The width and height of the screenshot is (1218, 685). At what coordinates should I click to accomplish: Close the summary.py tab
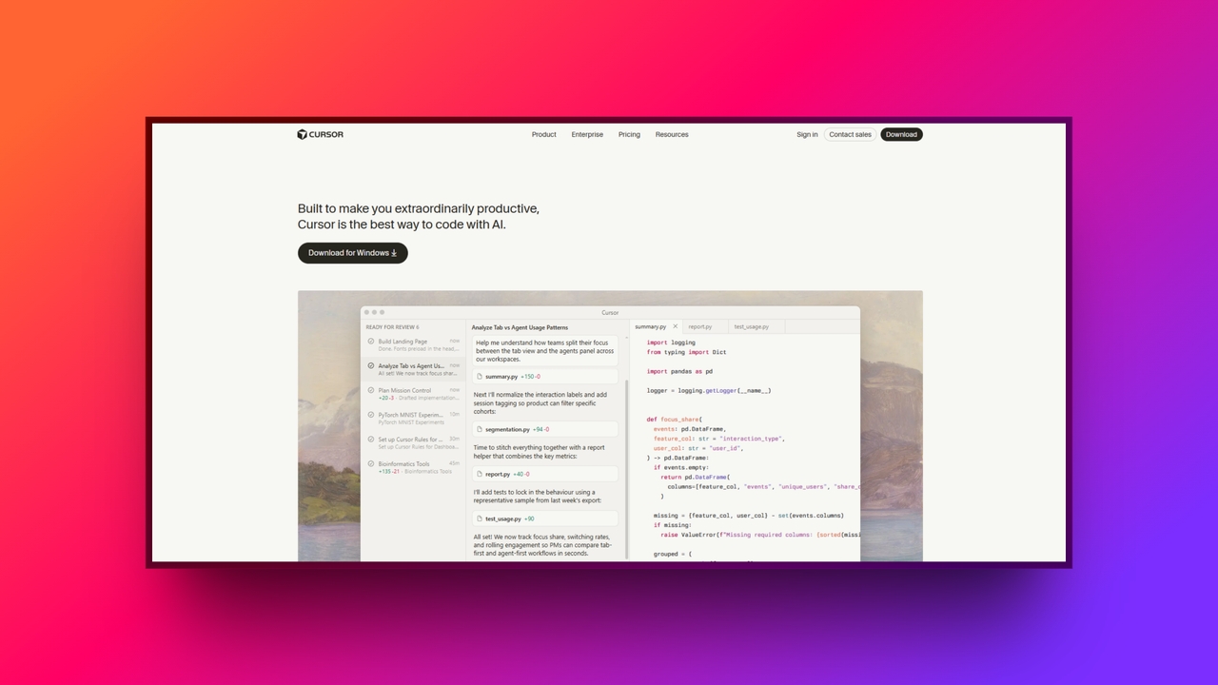(x=676, y=326)
